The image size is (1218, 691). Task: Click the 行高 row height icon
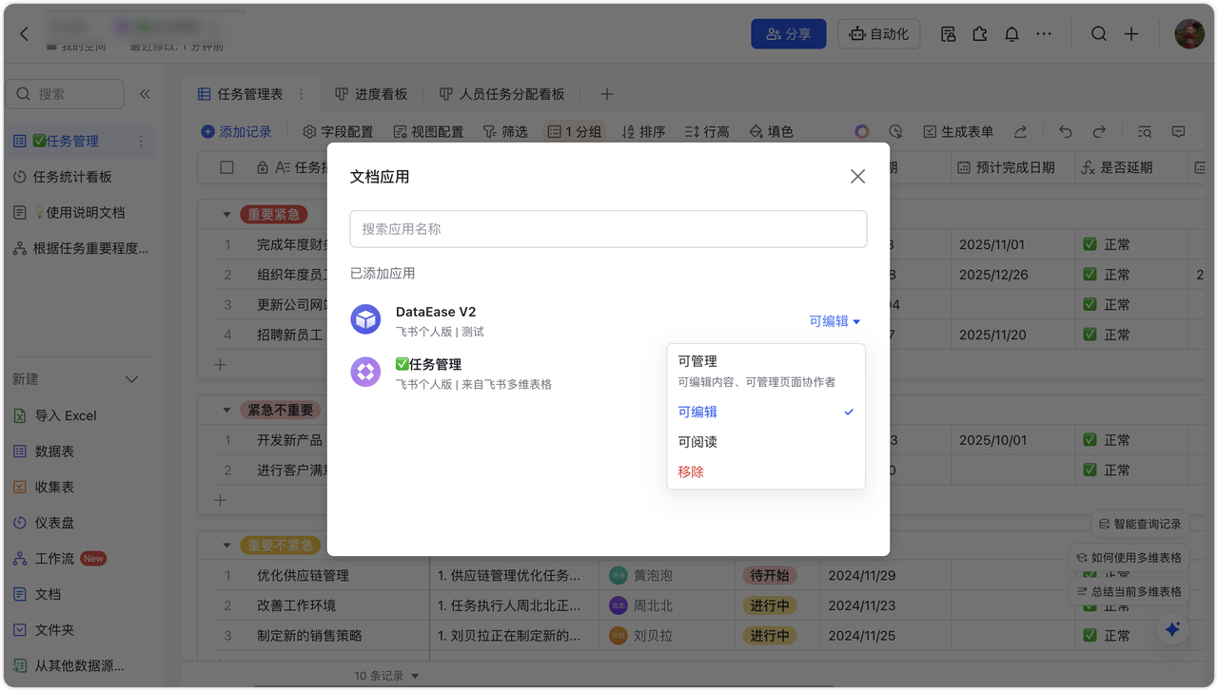[x=692, y=131]
